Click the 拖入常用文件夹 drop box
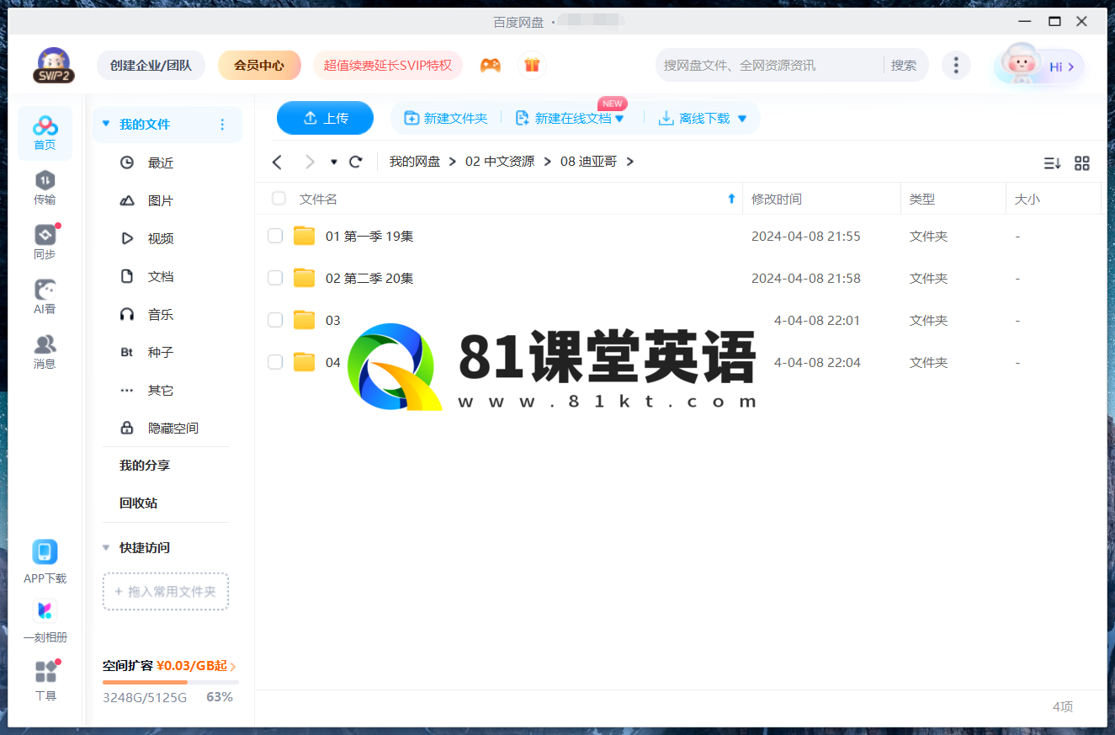Image resolution: width=1115 pixels, height=735 pixels. point(166,592)
